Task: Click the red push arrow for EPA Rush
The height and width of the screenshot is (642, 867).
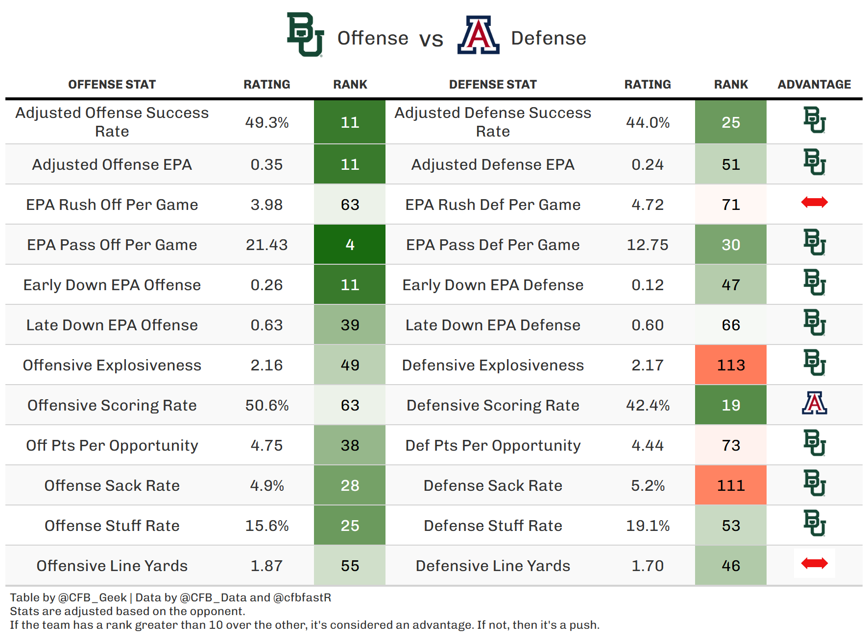Action: (814, 202)
